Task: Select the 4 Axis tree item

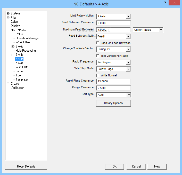Action: tap(19, 59)
